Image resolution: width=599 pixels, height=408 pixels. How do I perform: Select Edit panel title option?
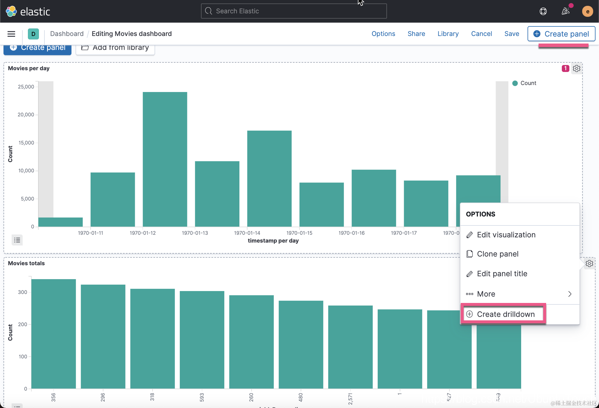coord(502,274)
